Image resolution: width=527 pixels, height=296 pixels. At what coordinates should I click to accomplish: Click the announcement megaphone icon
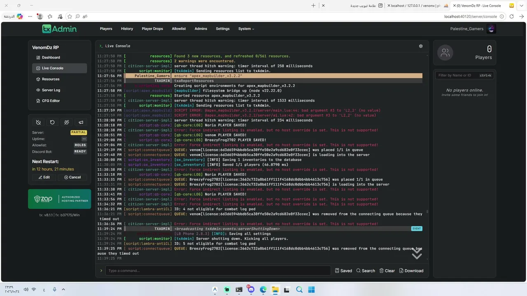[81, 122]
